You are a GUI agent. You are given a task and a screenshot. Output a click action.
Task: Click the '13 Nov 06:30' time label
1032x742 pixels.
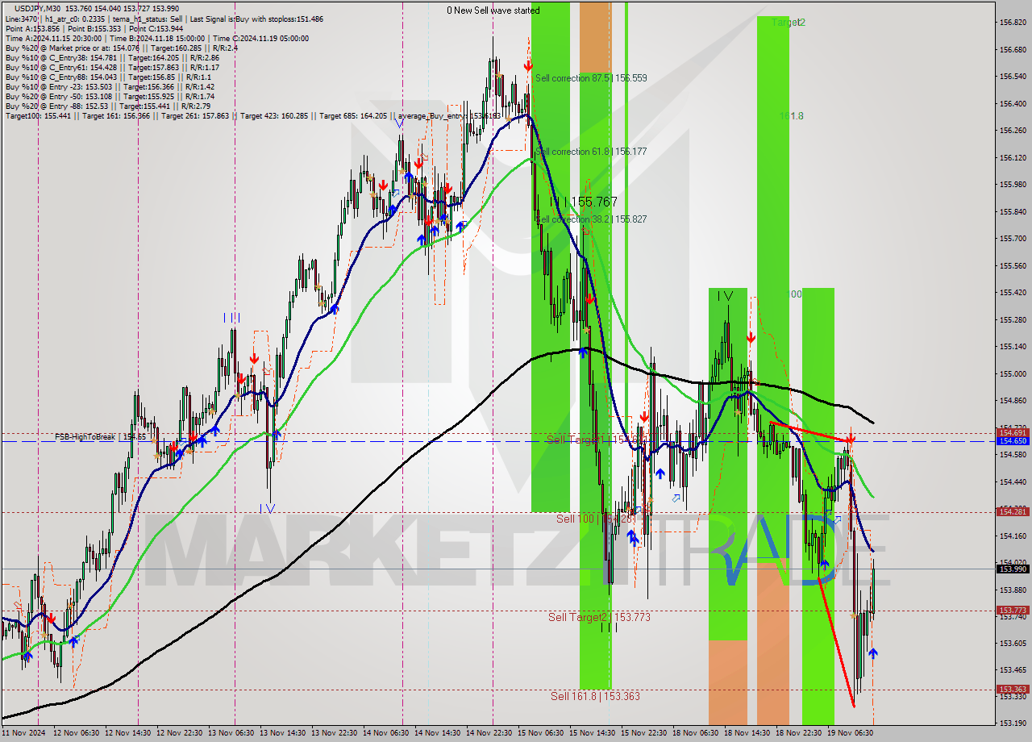231,733
